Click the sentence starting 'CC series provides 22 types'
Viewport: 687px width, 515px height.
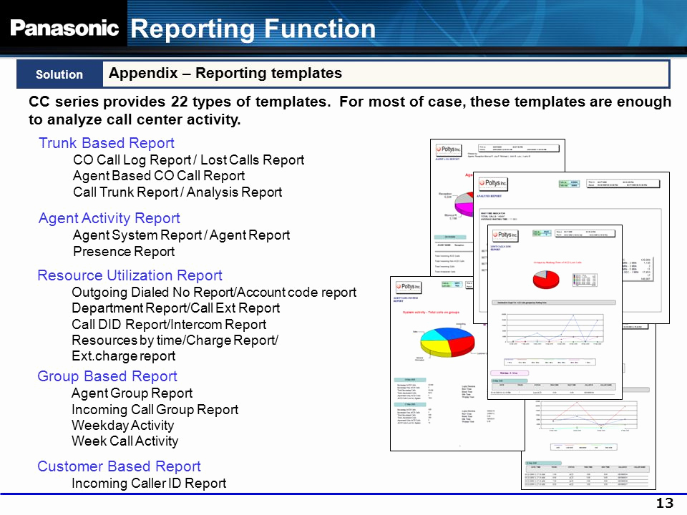tap(350, 110)
